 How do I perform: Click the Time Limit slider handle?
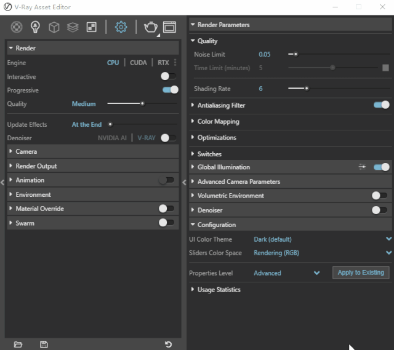point(332,68)
